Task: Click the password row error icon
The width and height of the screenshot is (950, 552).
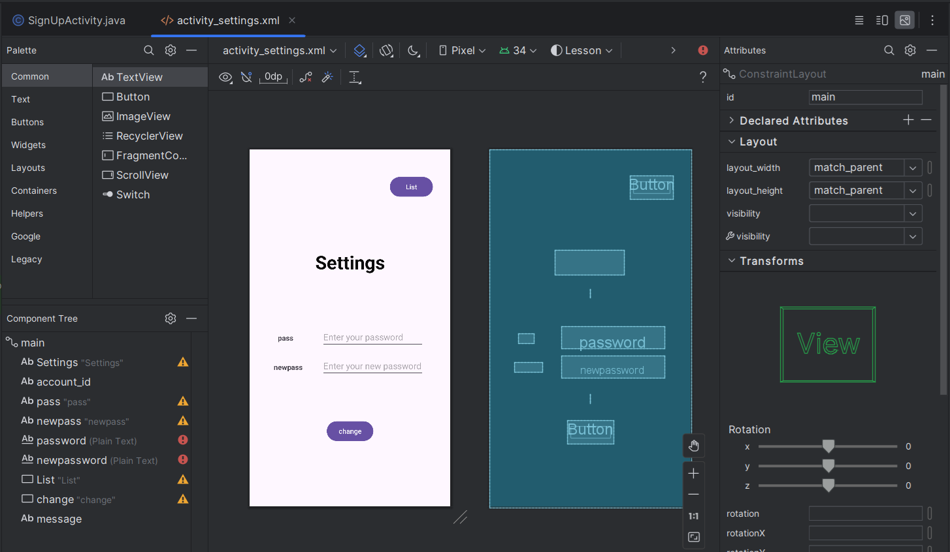Action: click(x=183, y=440)
